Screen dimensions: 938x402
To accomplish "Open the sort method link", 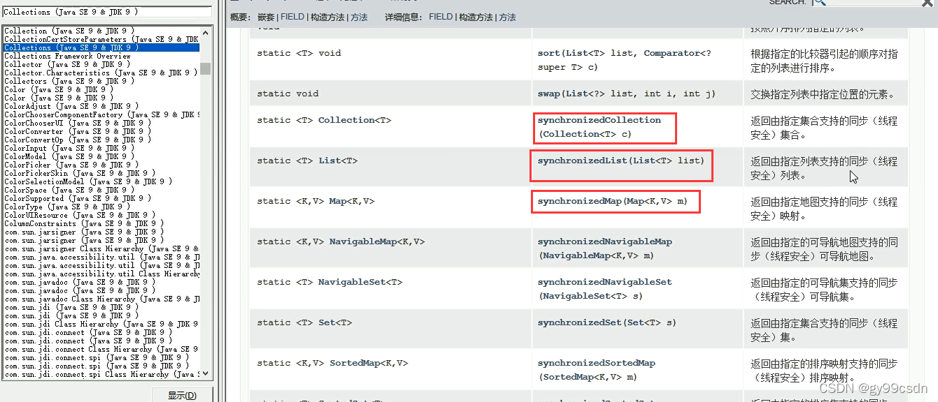I will [x=549, y=53].
